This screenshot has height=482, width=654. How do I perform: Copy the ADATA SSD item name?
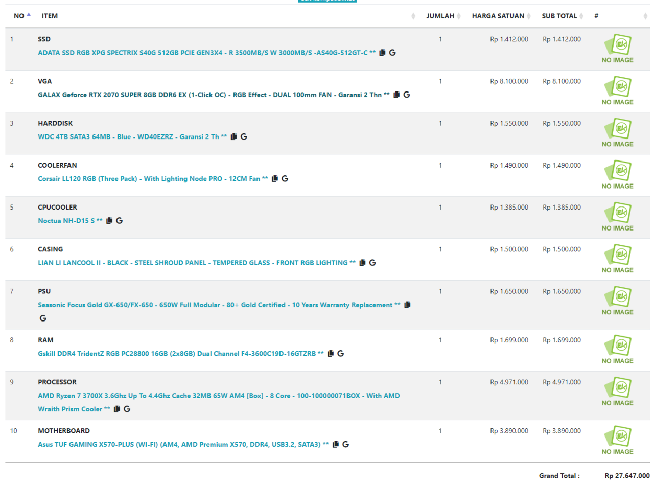click(382, 53)
